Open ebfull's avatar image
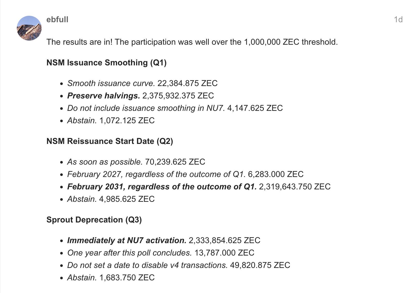418x293 pixels. click(x=29, y=28)
